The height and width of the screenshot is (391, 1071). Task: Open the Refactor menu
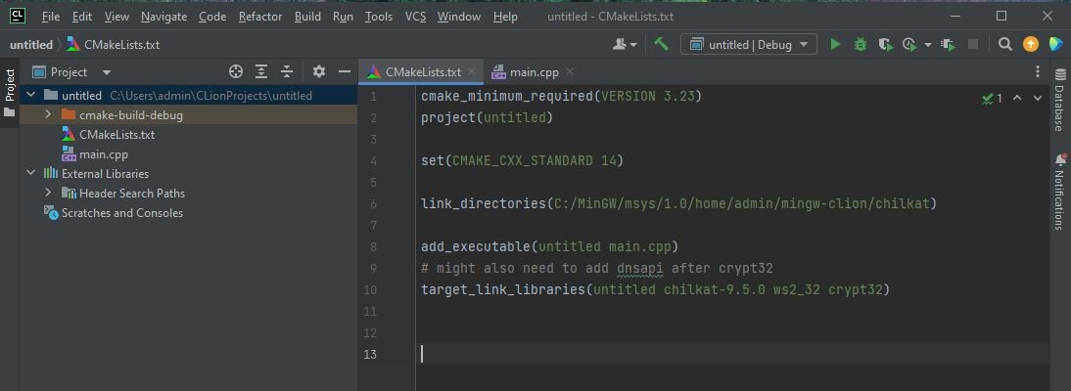(x=260, y=17)
